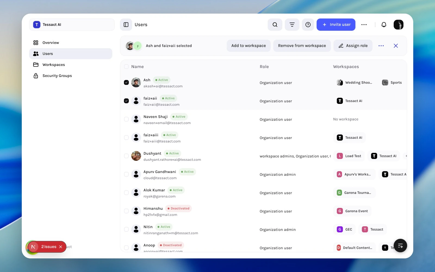
Task: Click the Workspaces column header
Action: [x=346, y=67]
